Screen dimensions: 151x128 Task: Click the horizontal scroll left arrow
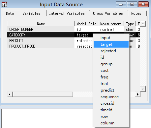coord(10,94)
